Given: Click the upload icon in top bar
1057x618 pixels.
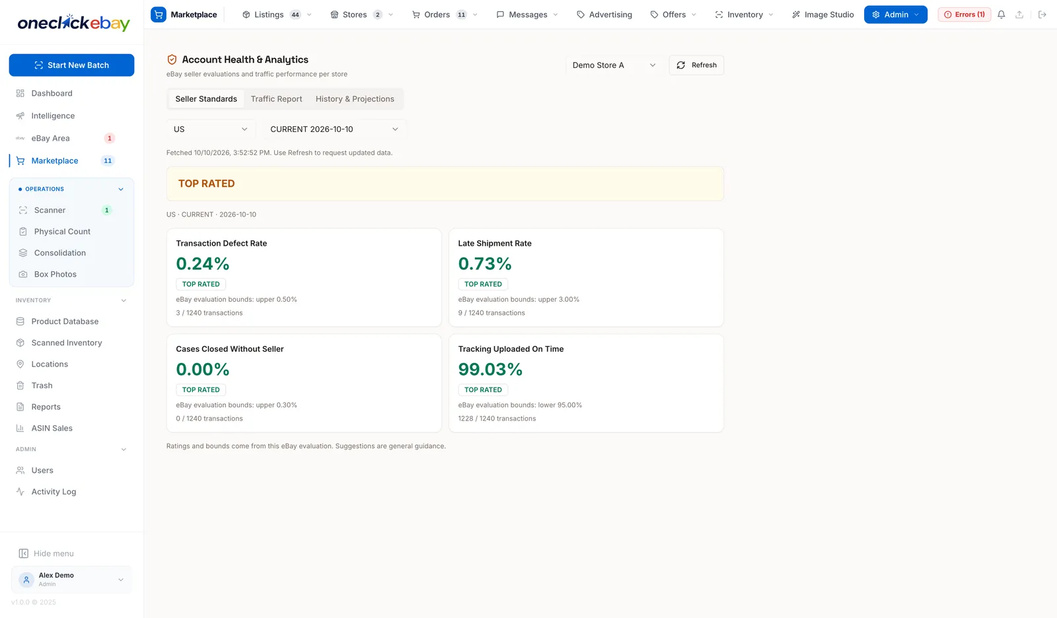Looking at the screenshot, I should (x=1019, y=15).
